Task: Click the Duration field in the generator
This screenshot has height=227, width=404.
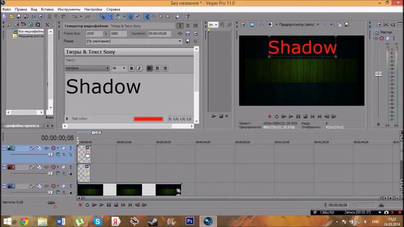Action: click(159, 33)
